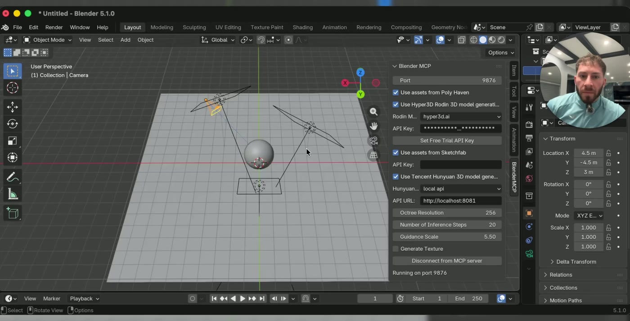Open the File menu
This screenshot has height=321, width=630.
coord(18,27)
